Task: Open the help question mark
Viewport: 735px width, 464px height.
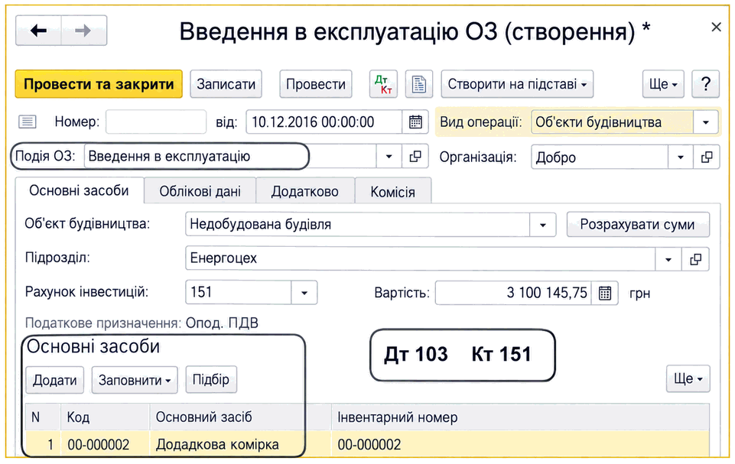Action: (705, 84)
